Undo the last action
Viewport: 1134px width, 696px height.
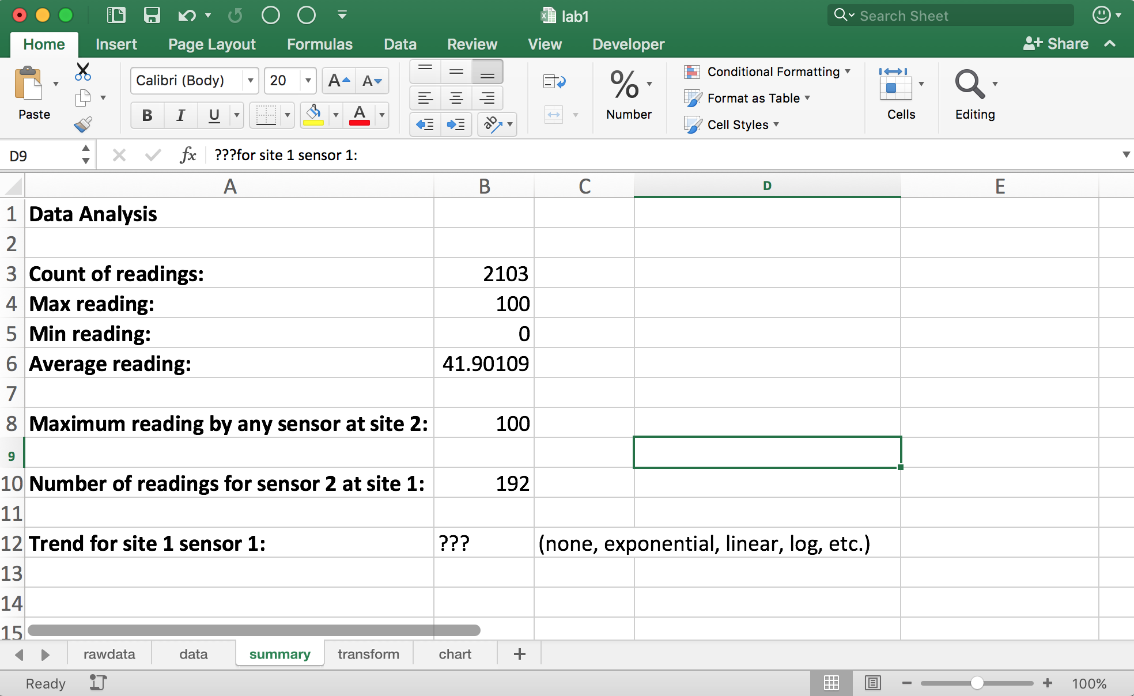coord(187,16)
